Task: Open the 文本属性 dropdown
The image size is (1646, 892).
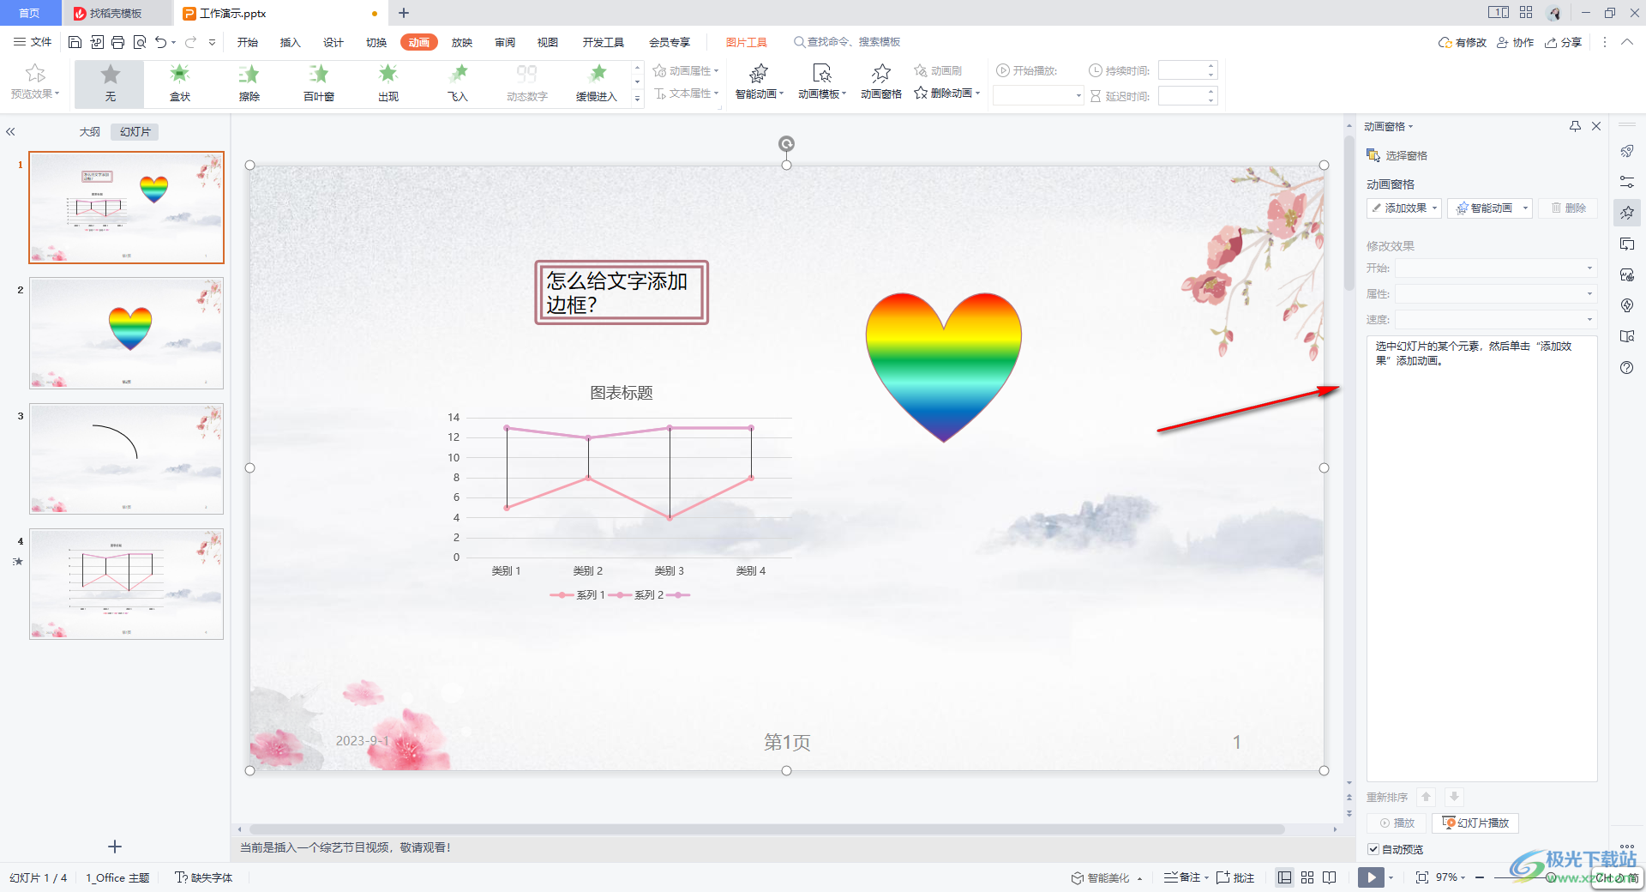Action: coord(686,93)
